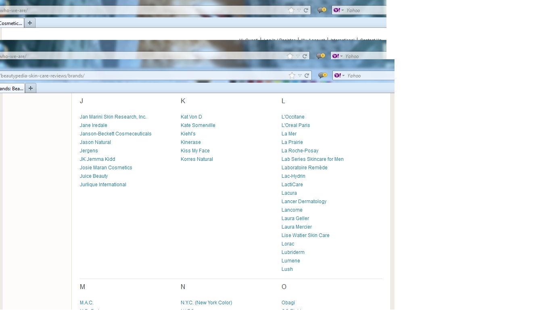
Task: Open the Laboratoire Remède link
Action: 305,168
